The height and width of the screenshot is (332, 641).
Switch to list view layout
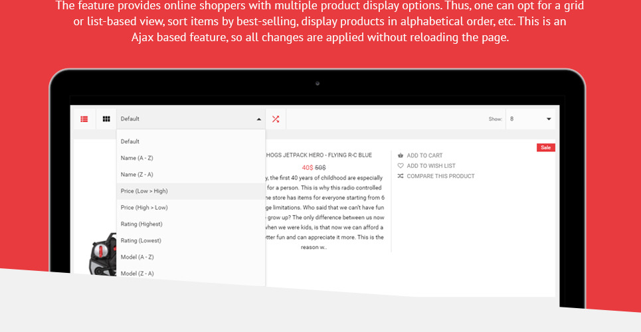coord(84,119)
